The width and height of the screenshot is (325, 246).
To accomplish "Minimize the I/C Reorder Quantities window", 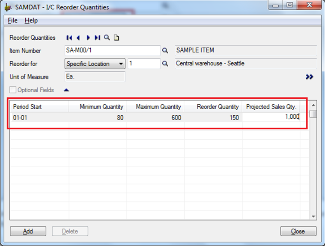I will 275,5.
